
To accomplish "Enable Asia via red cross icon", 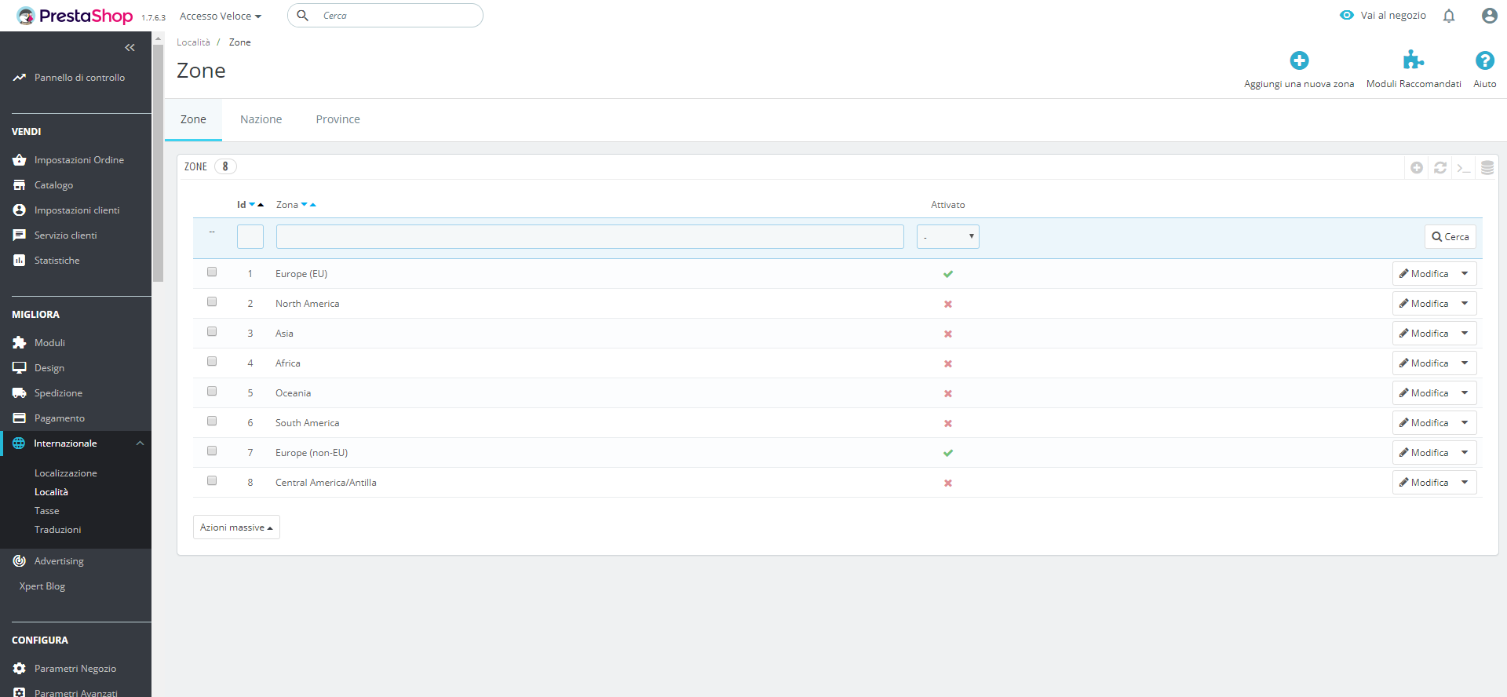I will (948, 334).
